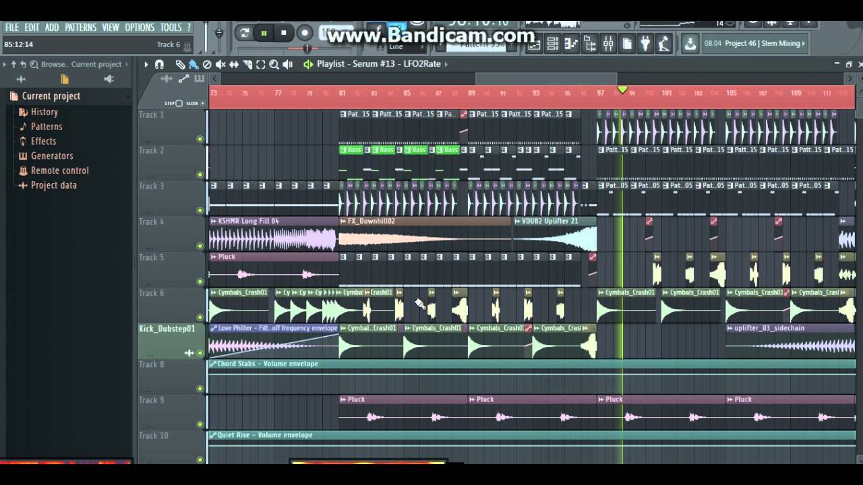Expand the Playlist clip selector after LFO2Rate
The width and height of the screenshot is (863, 485).
[446, 64]
